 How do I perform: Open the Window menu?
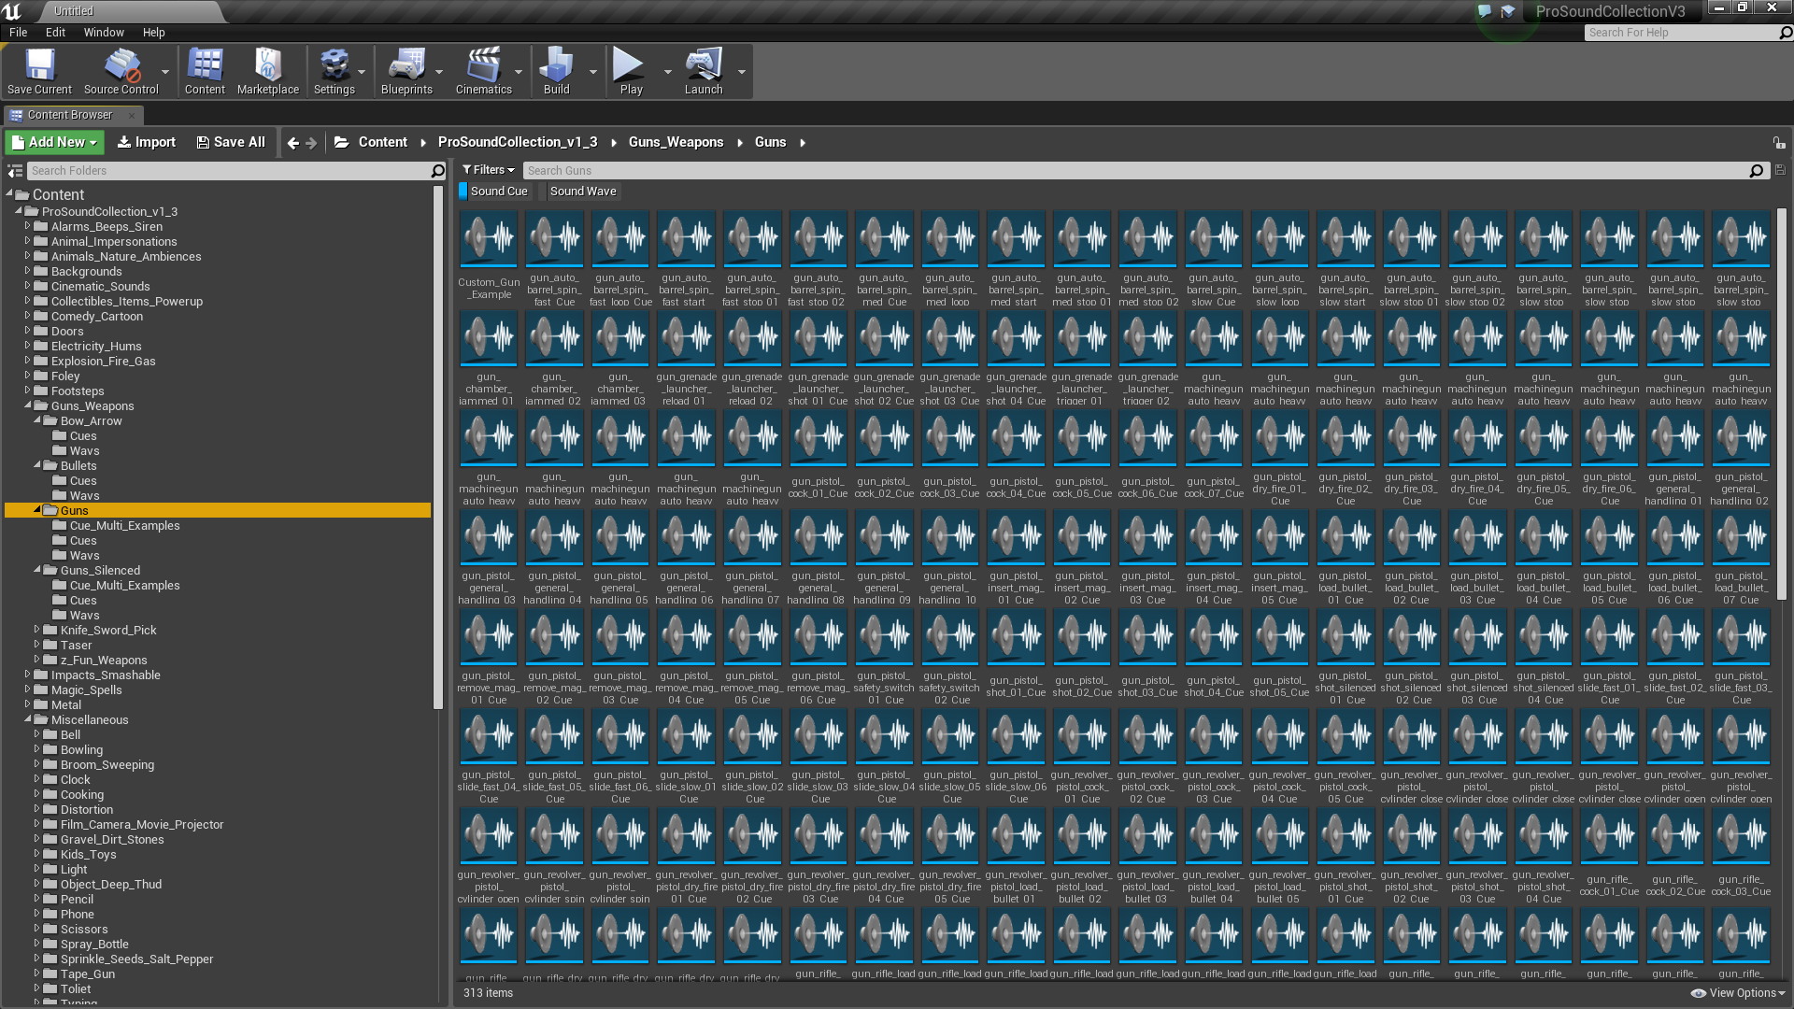tap(103, 32)
